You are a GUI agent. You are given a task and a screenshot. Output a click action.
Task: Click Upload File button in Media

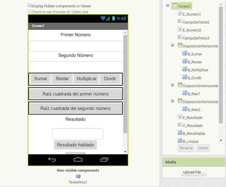pos(194,172)
